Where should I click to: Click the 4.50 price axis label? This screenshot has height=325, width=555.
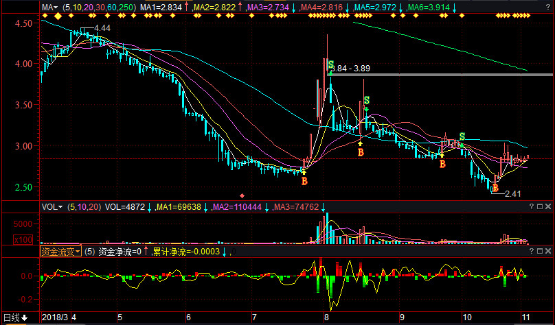[x=24, y=23]
